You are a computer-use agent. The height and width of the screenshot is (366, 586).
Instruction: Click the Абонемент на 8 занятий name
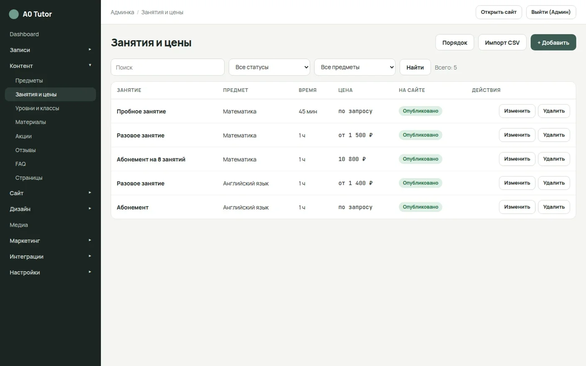(x=151, y=159)
